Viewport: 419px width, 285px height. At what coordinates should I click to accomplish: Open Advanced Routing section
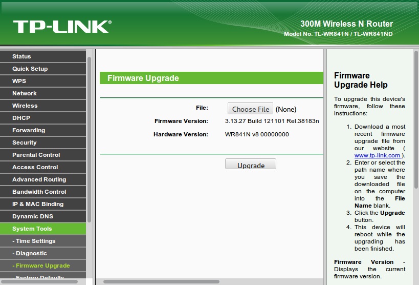click(x=43, y=180)
